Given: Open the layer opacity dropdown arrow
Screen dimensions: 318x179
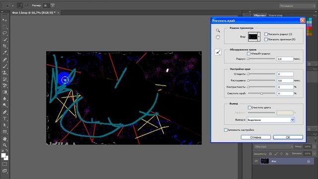Looking at the screenshot, I should [x=314, y=147].
